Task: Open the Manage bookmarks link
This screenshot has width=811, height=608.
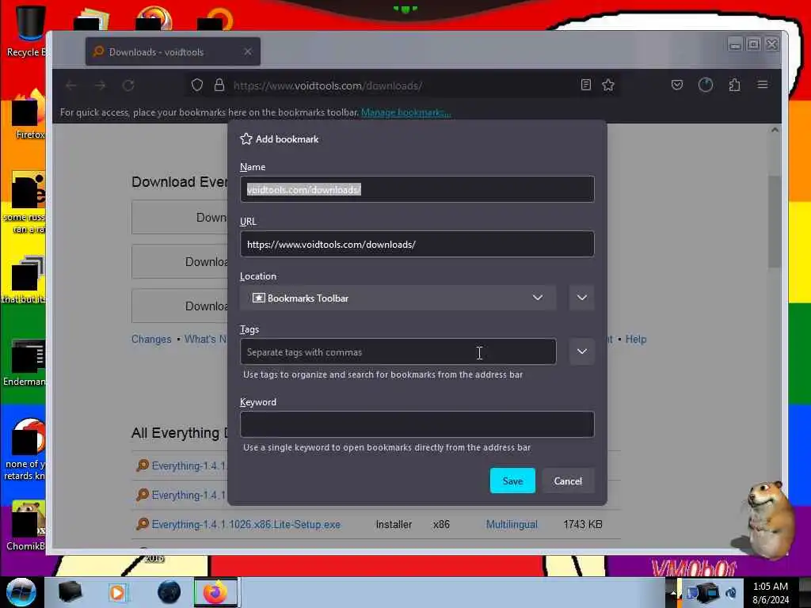Action: point(406,112)
